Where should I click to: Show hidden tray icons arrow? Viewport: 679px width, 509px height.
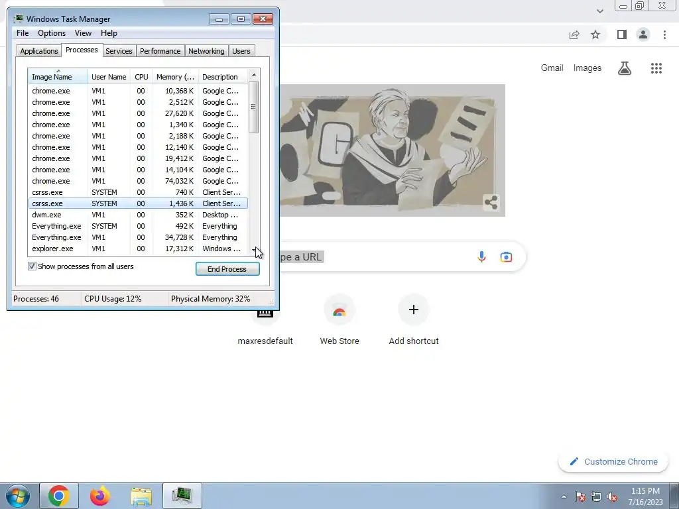coord(564,496)
